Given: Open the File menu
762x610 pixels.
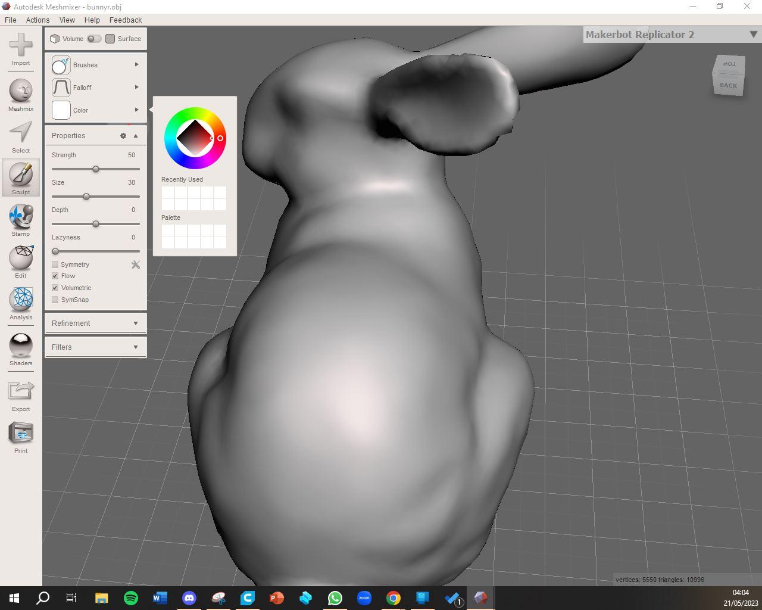Looking at the screenshot, I should (11, 20).
